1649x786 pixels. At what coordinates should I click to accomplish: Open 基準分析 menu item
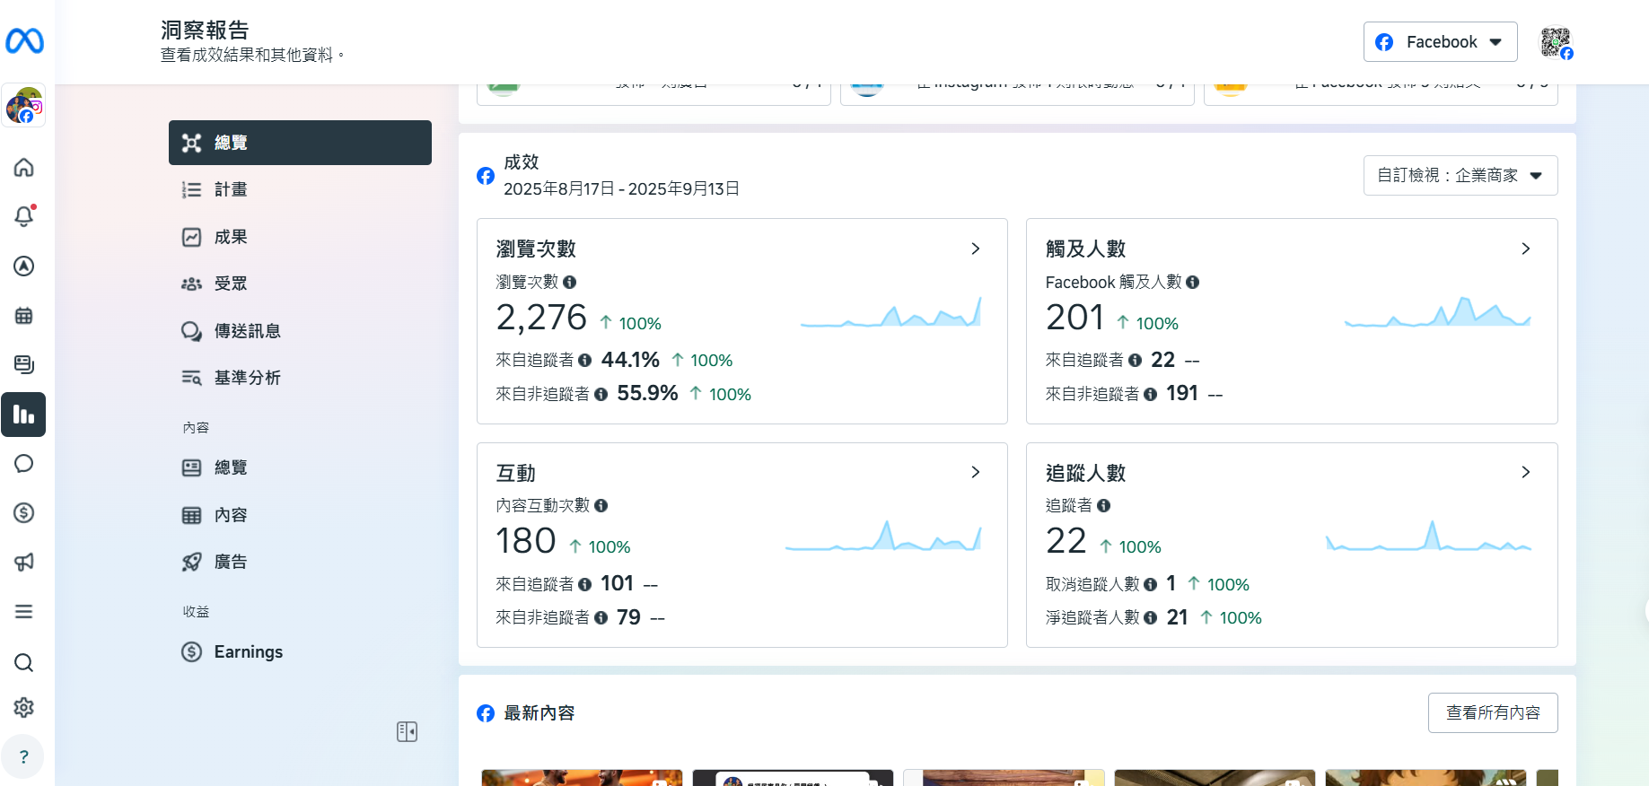click(x=247, y=378)
